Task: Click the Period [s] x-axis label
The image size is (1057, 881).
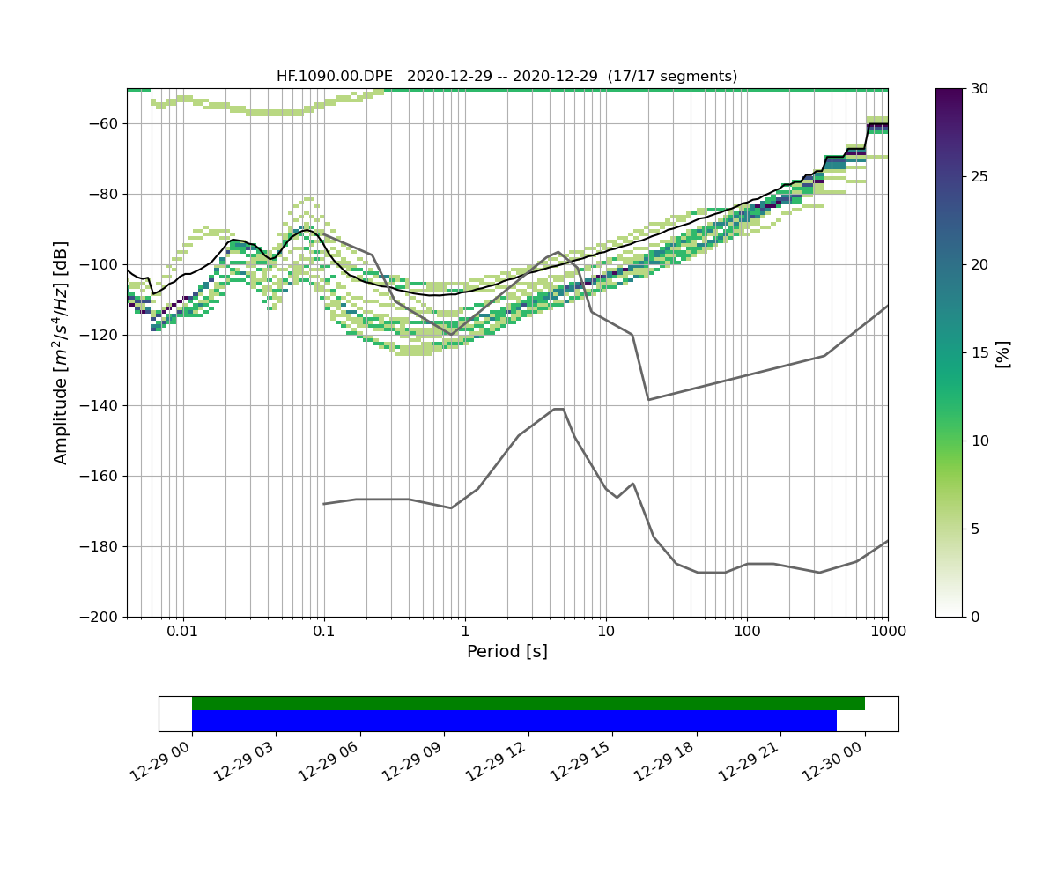Action: pyautogui.click(x=506, y=652)
